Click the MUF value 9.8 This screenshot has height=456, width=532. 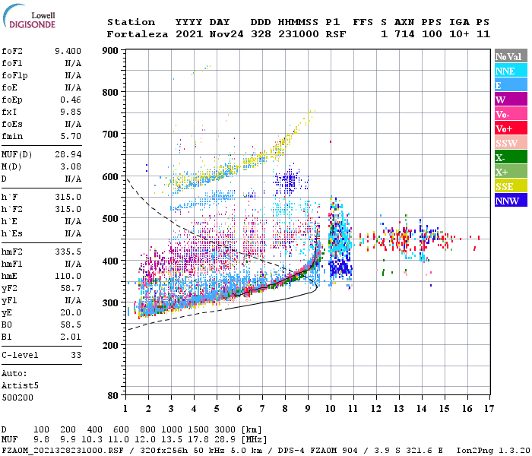pos(41,440)
